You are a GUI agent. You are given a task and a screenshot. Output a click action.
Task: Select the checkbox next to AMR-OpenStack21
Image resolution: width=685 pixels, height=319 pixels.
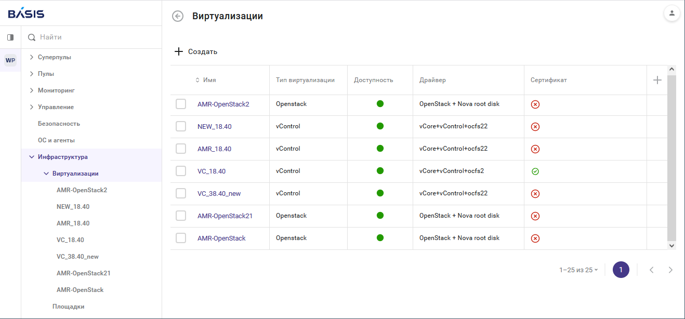[181, 216]
